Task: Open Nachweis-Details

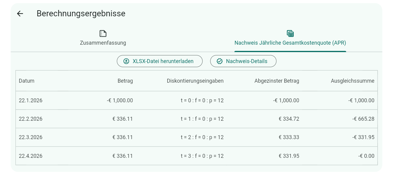Action: click(243, 61)
